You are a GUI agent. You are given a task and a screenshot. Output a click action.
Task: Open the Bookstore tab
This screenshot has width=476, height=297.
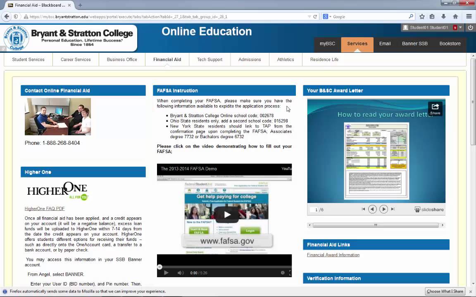(450, 44)
